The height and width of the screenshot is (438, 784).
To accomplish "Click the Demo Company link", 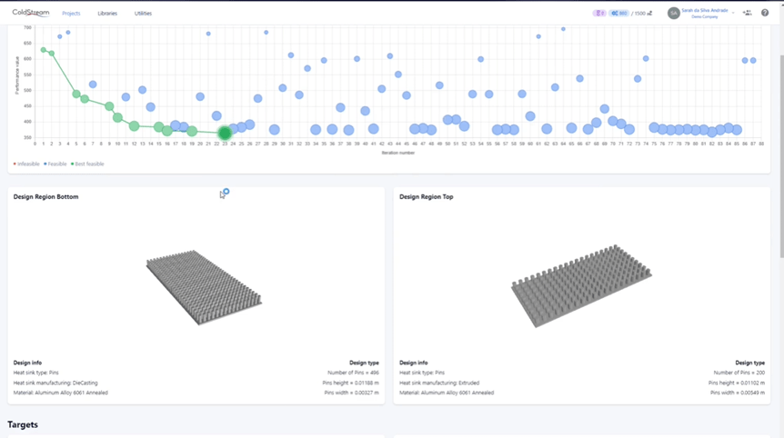I will click(x=704, y=17).
